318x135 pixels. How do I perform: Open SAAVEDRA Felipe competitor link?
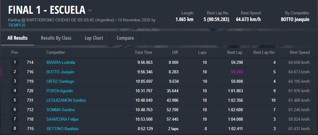[x=60, y=119]
